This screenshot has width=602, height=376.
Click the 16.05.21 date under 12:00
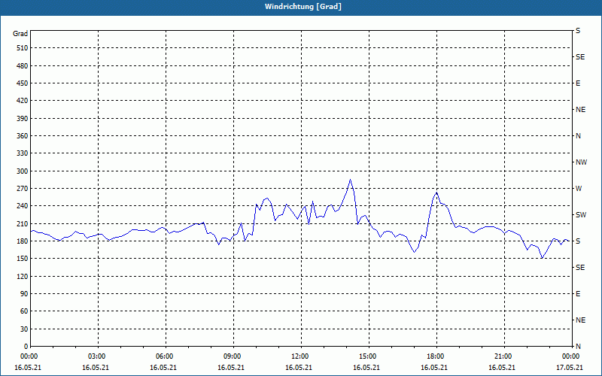click(x=299, y=368)
